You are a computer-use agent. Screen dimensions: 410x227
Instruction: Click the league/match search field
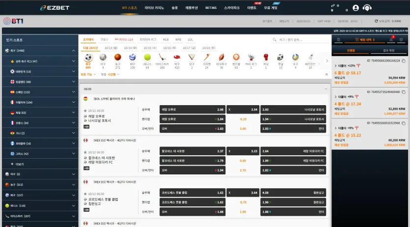[303, 40]
